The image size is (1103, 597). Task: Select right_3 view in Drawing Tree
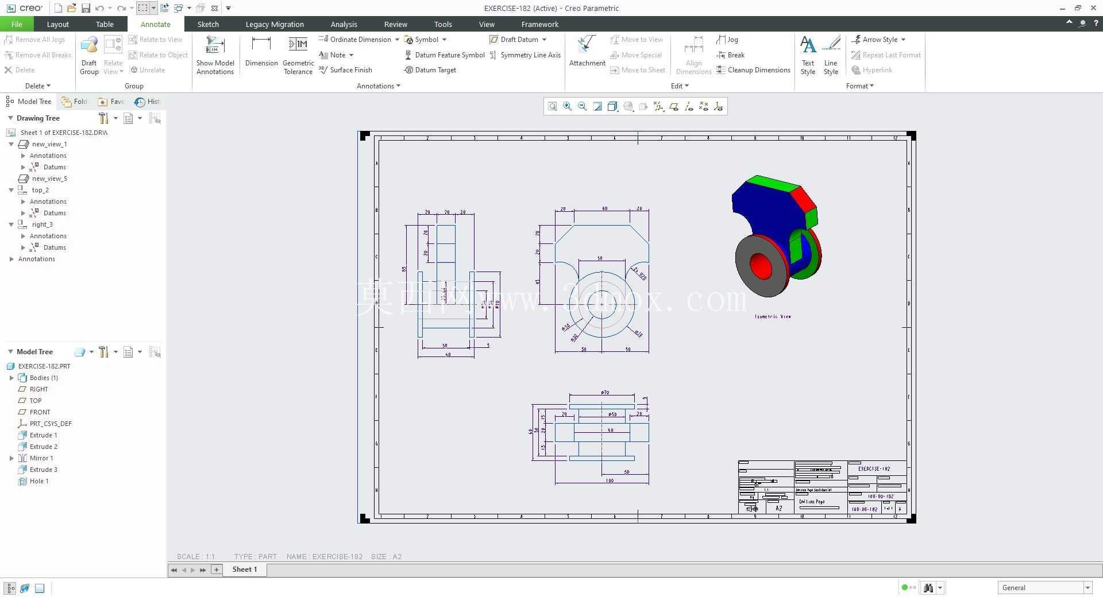click(42, 224)
